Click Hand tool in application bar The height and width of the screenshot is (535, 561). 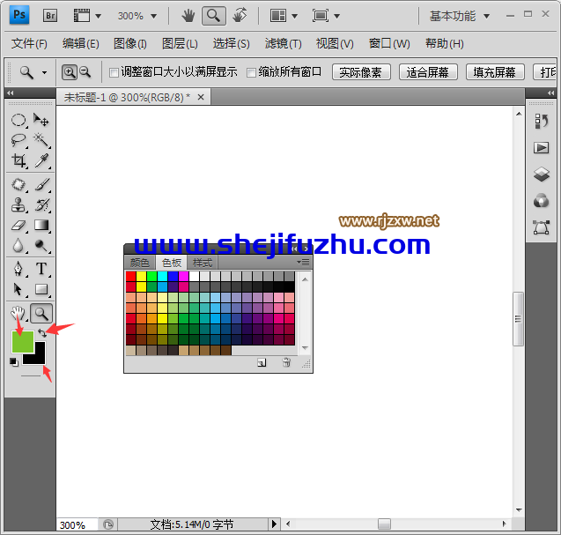188,16
